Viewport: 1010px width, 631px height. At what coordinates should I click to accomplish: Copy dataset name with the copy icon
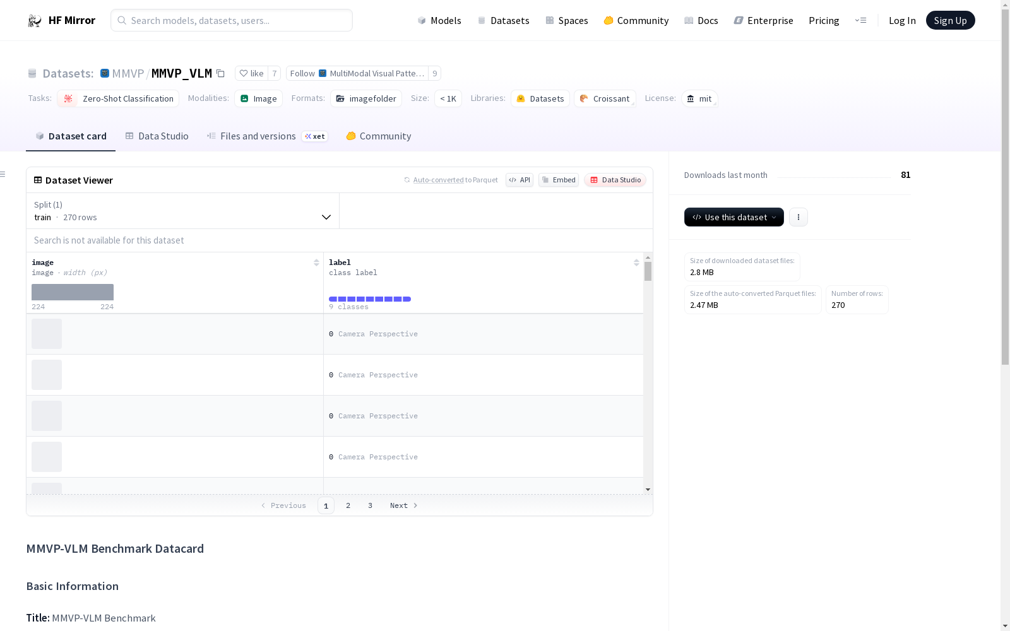tap(220, 73)
